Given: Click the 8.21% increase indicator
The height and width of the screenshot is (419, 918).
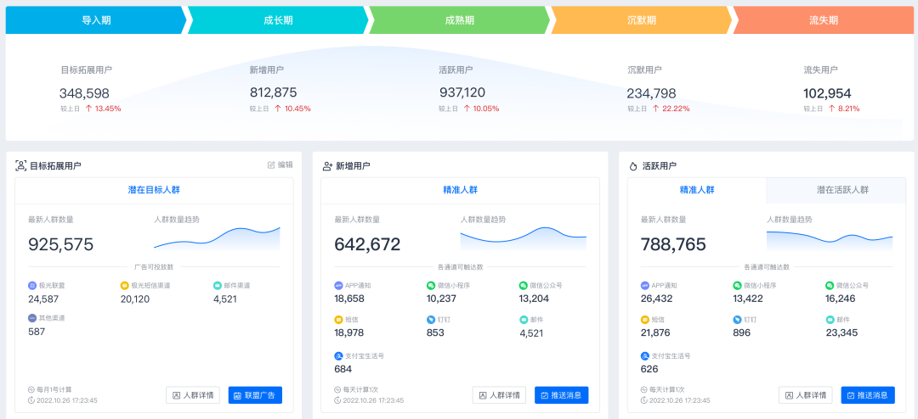Looking at the screenshot, I should point(844,109).
